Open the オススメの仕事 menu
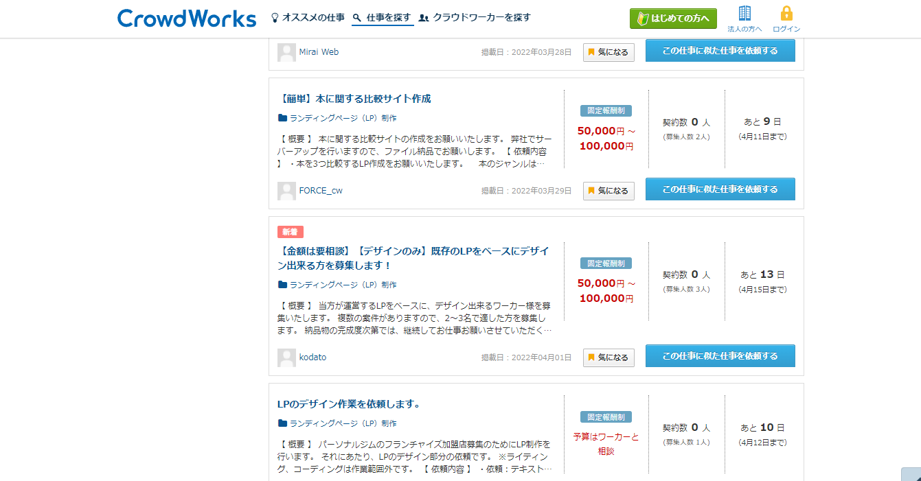 308,18
